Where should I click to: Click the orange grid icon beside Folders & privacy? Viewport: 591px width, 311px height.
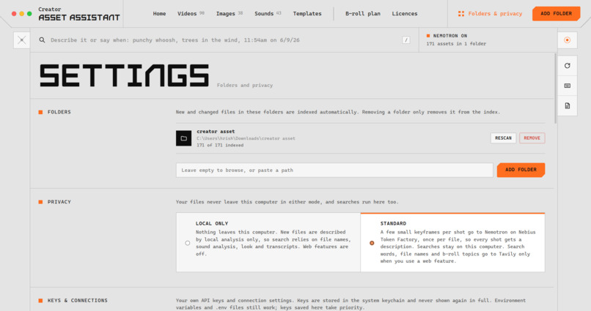point(460,14)
